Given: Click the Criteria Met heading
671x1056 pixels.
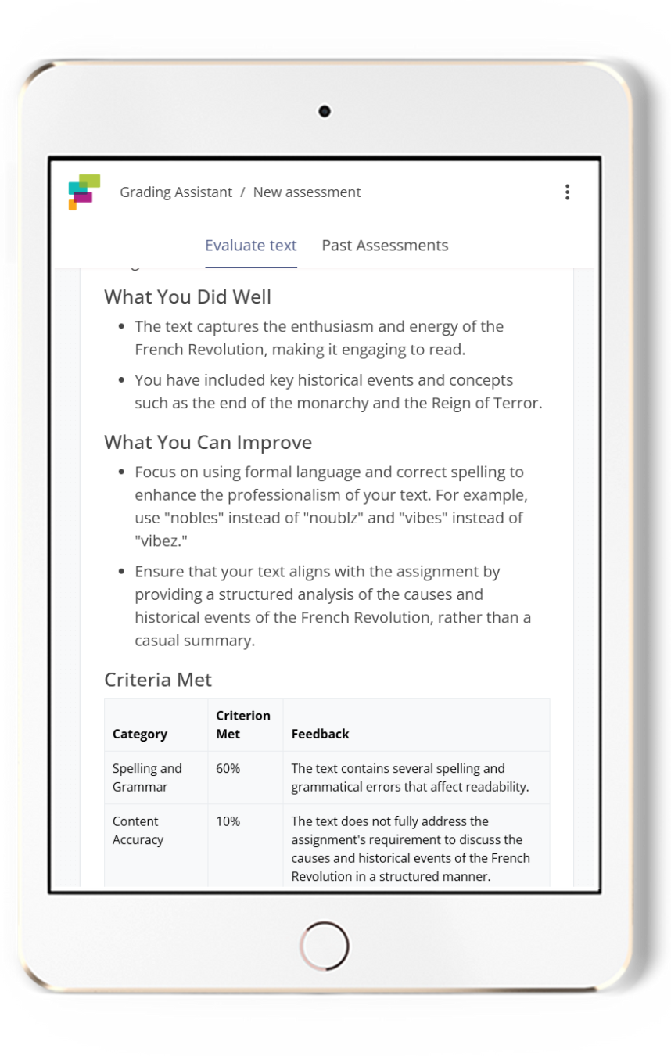Looking at the screenshot, I should (158, 680).
